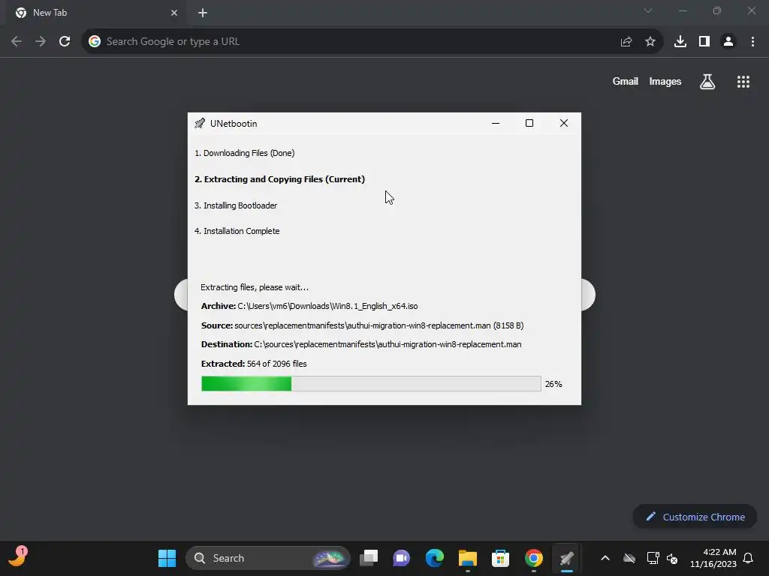Click the Source file line
The width and height of the screenshot is (769, 576).
pyautogui.click(x=363, y=325)
